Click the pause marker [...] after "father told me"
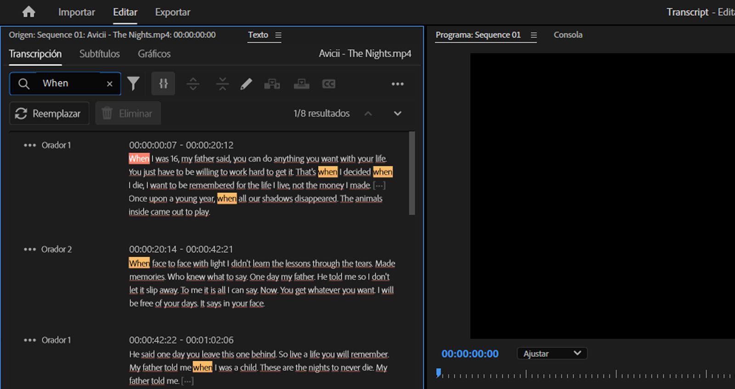 click(187, 381)
